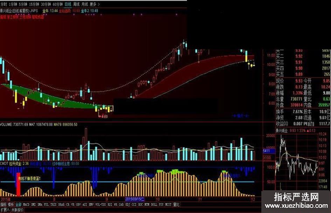Click the 买四 price 9.90
331x213 pixels.
tap(299, 68)
